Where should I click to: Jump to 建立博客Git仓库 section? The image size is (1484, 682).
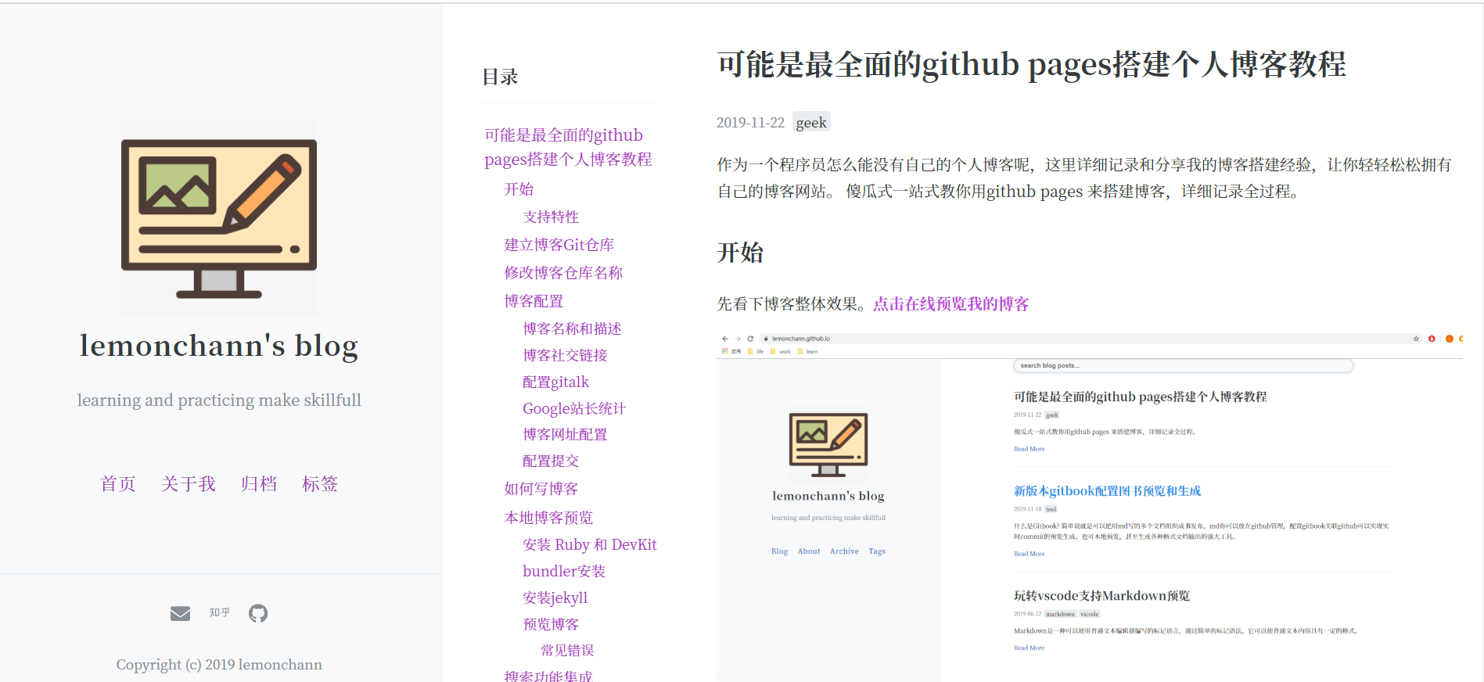(x=559, y=245)
